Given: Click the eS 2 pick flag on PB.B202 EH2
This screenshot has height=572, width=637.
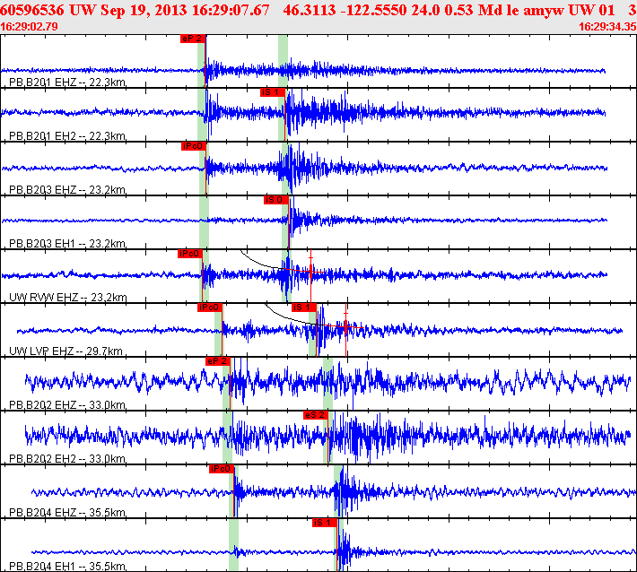Looking at the screenshot, I should click(x=315, y=415).
